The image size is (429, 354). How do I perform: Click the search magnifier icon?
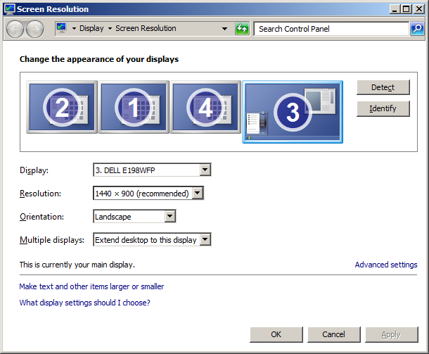[x=418, y=29]
